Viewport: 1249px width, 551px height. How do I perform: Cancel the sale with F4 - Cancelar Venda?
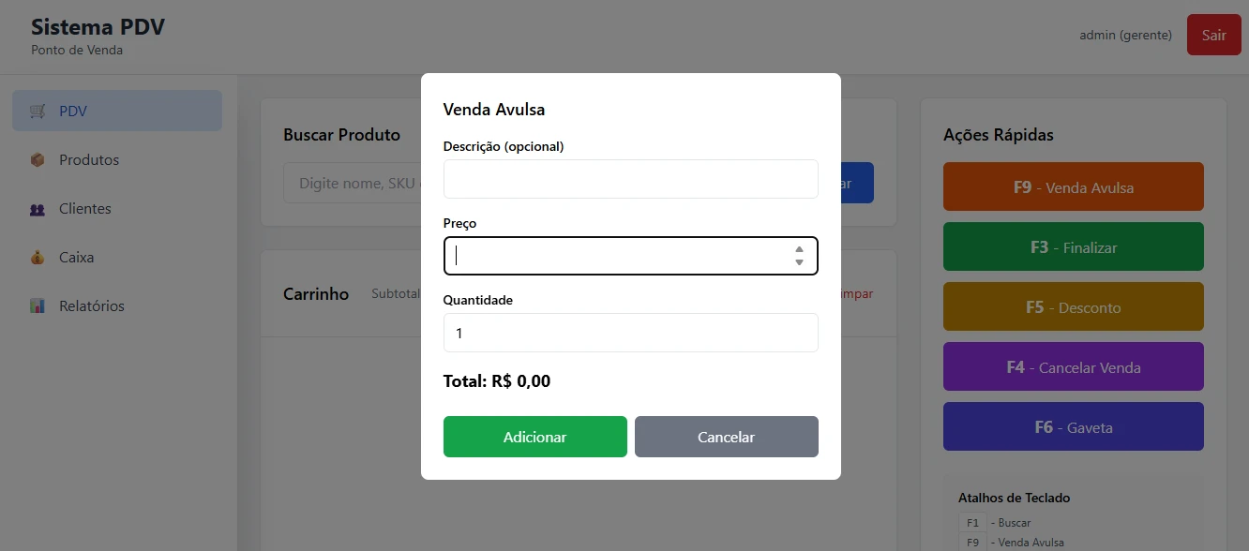(1073, 366)
